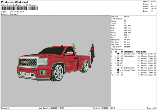Viewport: 157px width, 110px height.
Task: Click the white swatch with 165 stitches
Action: pyautogui.click(x=119, y=56)
